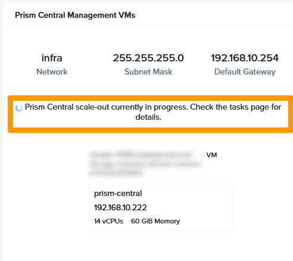Viewport: 293px width, 261px height.
Task: Click the orange highlighted notification box border
Action: [x=150, y=98]
